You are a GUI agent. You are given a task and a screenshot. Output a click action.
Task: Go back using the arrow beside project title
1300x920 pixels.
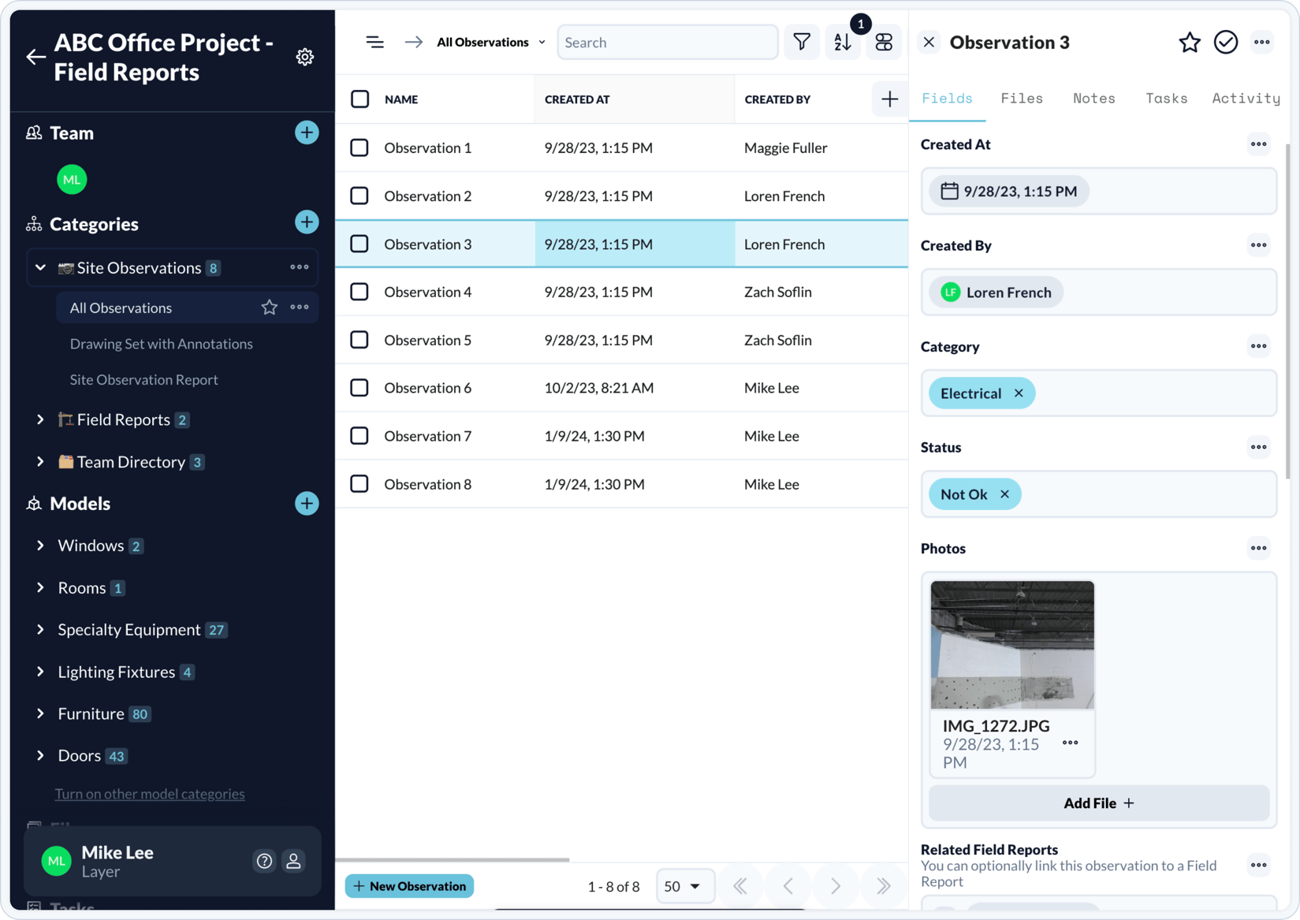coord(35,57)
